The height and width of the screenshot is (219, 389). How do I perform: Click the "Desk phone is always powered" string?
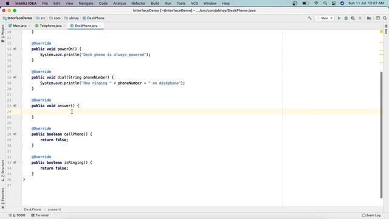coord(114,55)
